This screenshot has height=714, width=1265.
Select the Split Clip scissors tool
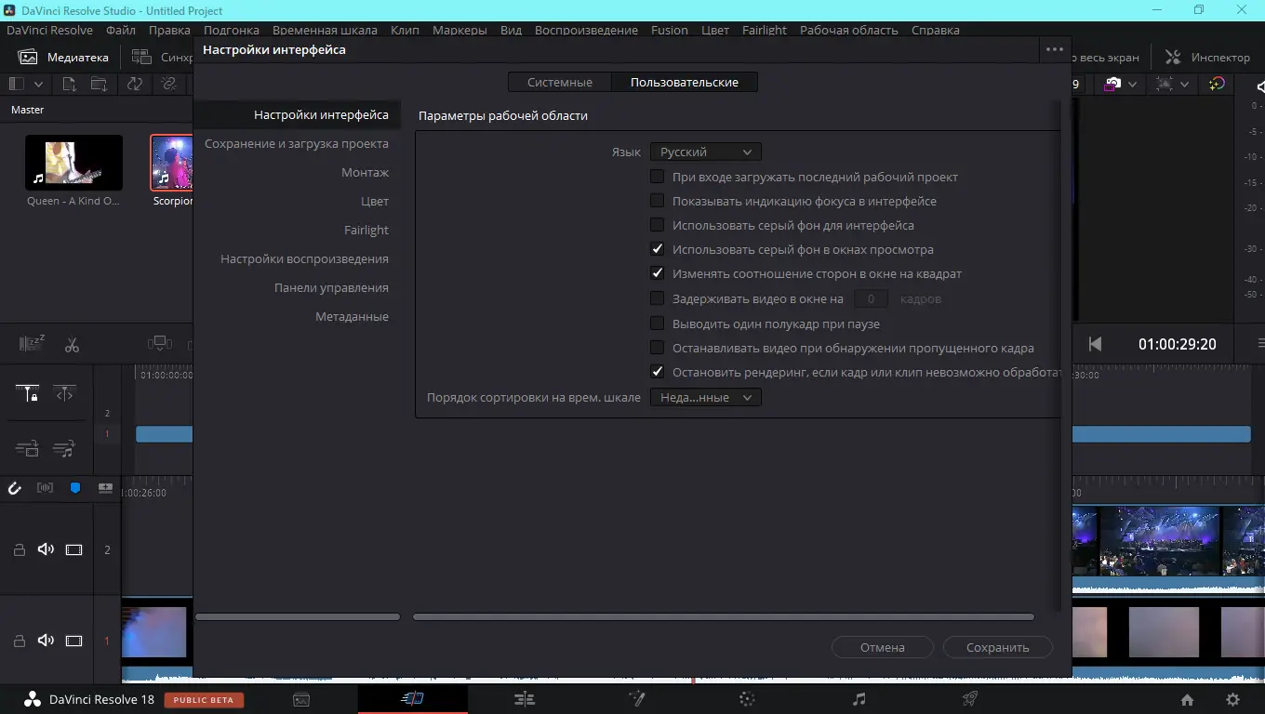pyautogui.click(x=72, y=344)
